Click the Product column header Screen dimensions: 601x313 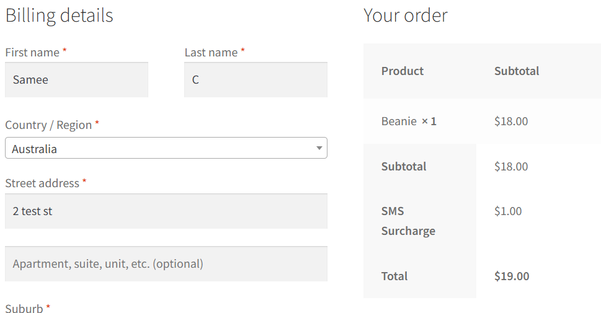pos(403,71)
